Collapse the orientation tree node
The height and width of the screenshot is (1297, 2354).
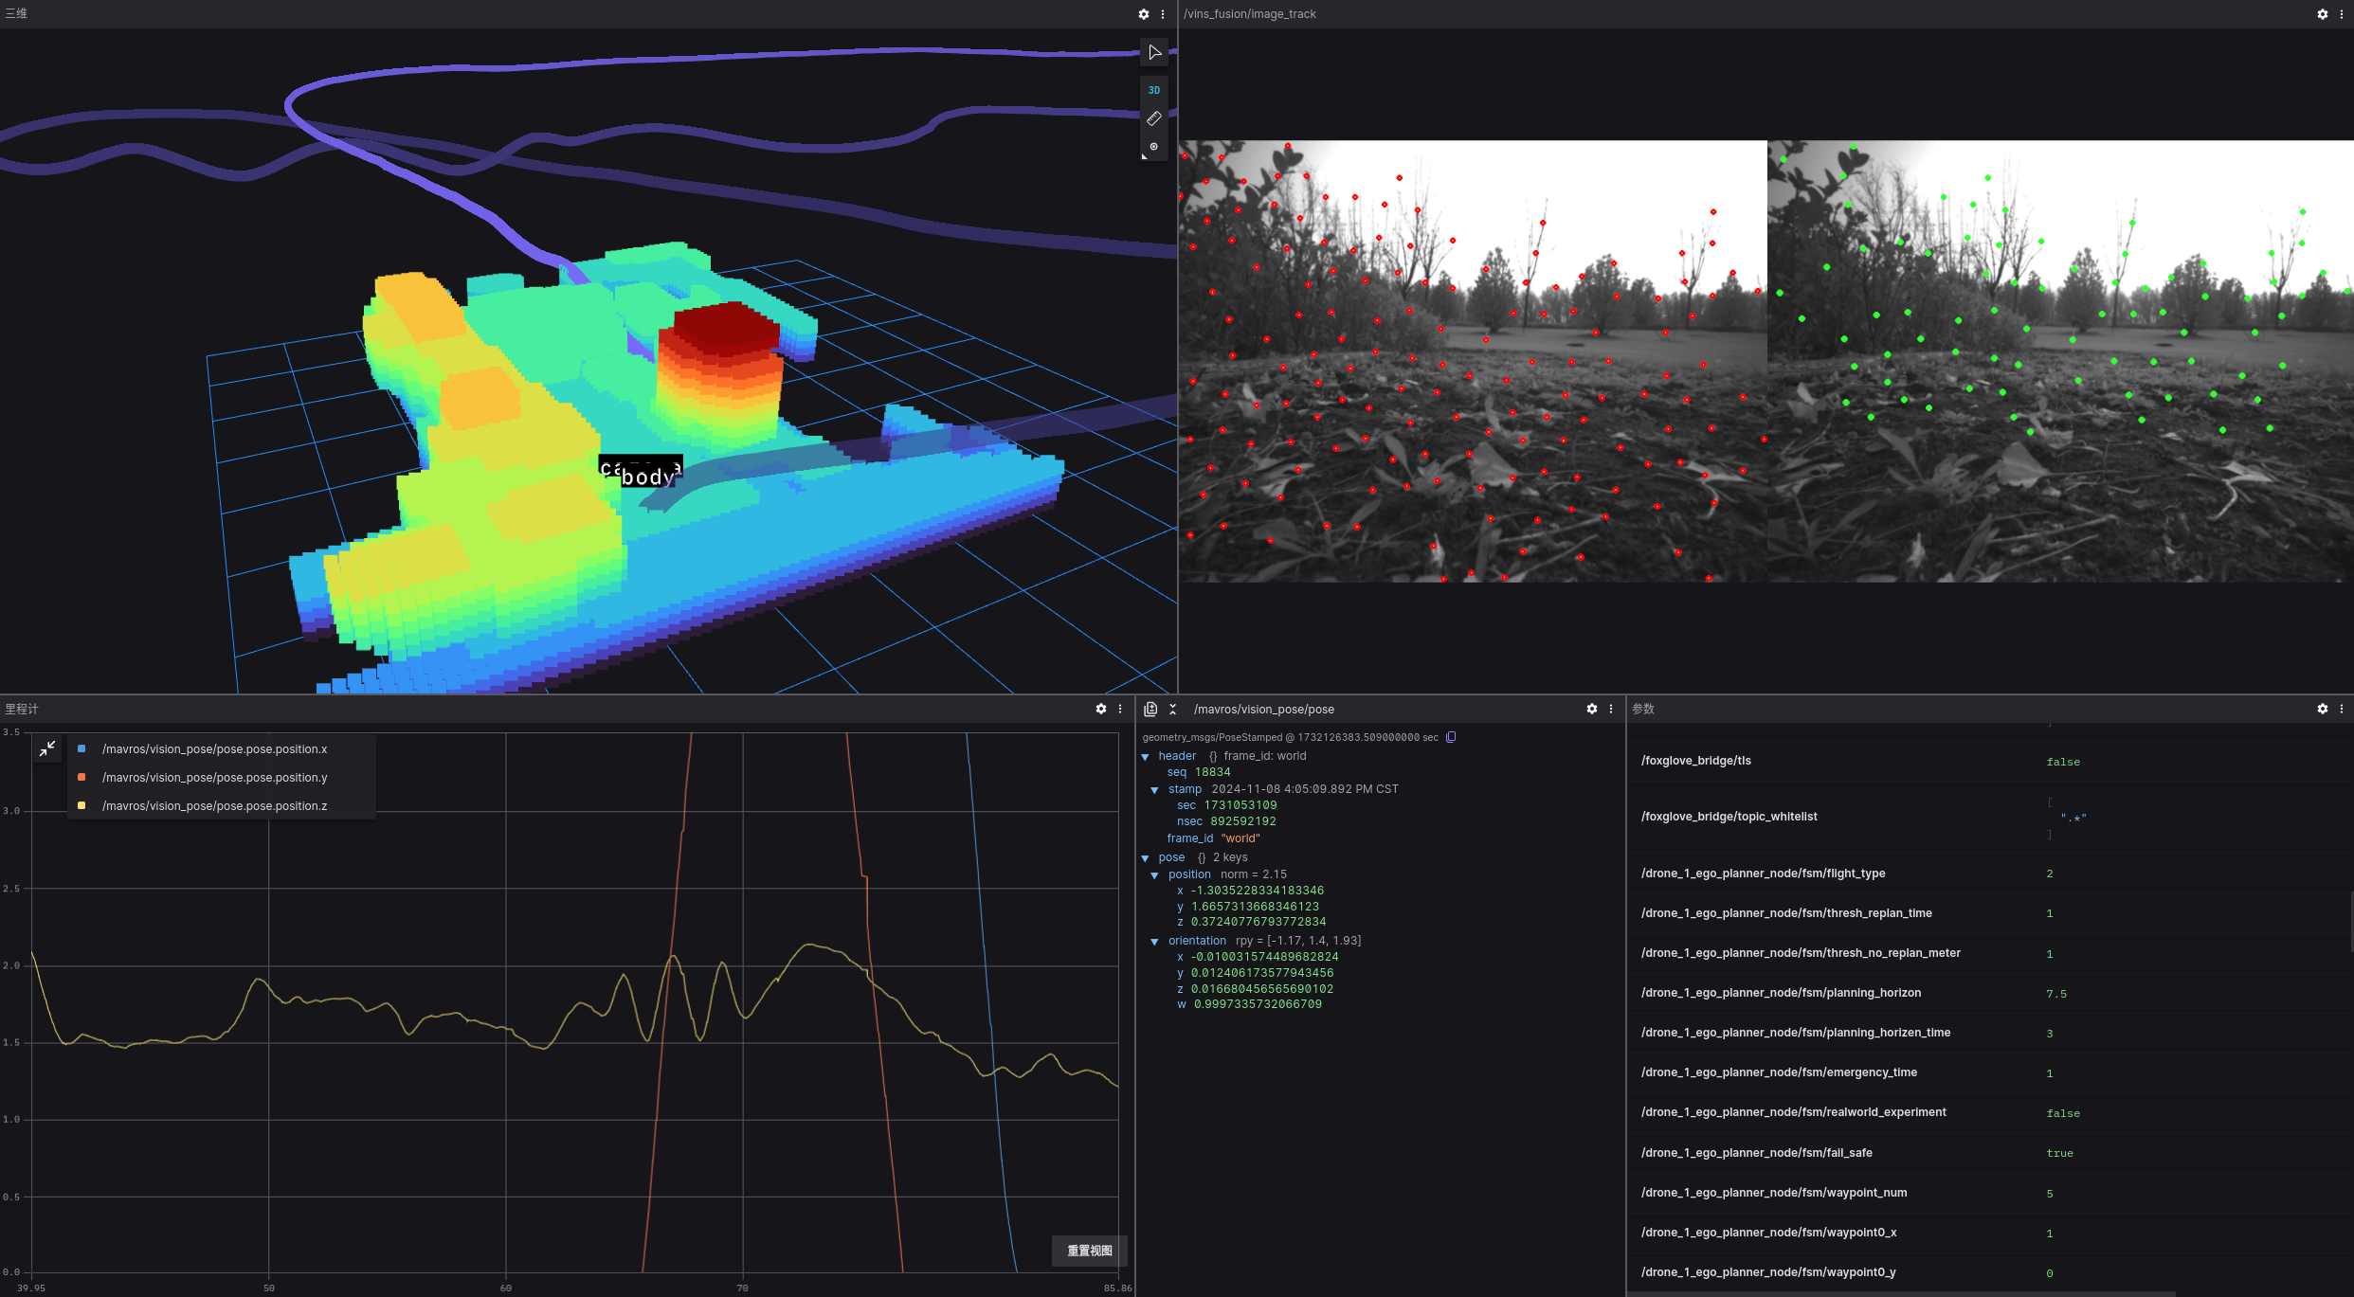coord(1154,941)
